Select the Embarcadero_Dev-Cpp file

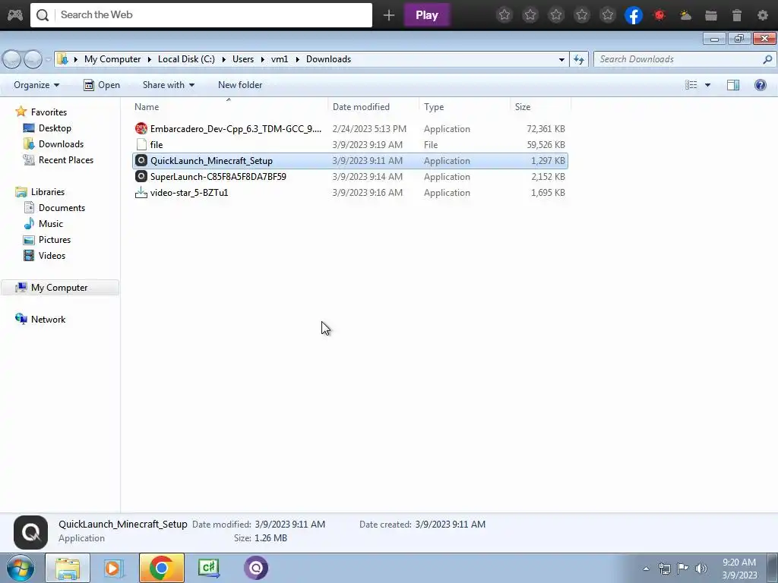(349, 129)
